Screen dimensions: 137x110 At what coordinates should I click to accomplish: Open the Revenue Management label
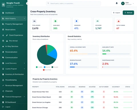point(14,85)
